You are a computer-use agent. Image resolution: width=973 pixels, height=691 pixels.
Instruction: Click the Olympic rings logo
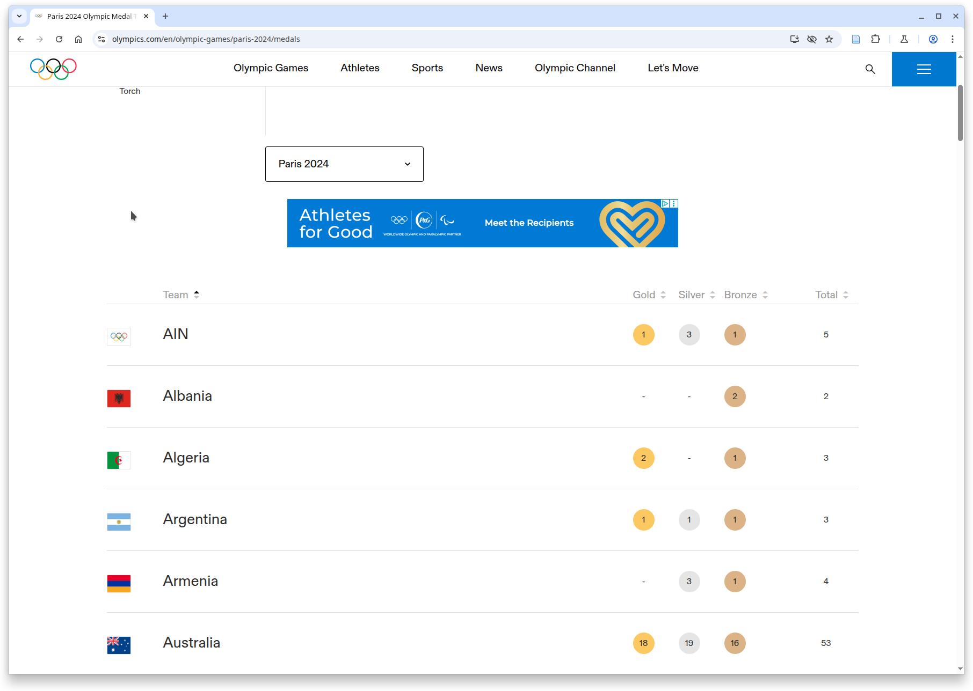point(53,69)
